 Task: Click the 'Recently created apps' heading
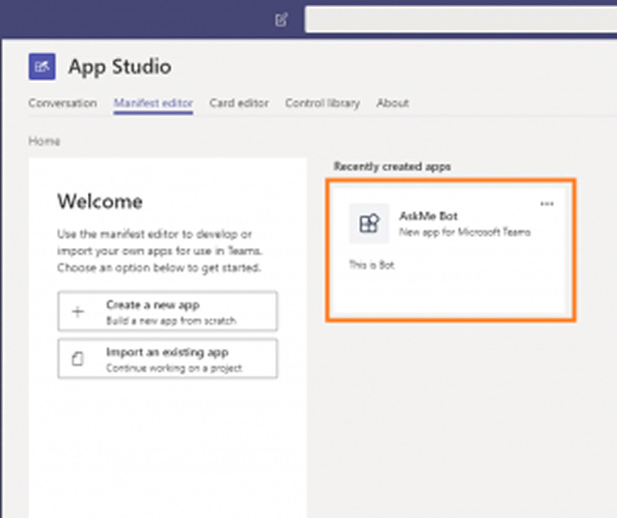coord(392,167)
